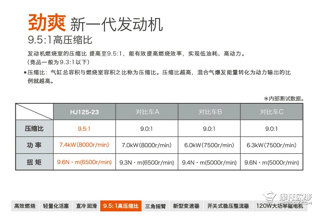Click the 9.0:1 cell under 对比车B
The height and width of the screenshot is (220, 333).
click(x=209, y=128)
